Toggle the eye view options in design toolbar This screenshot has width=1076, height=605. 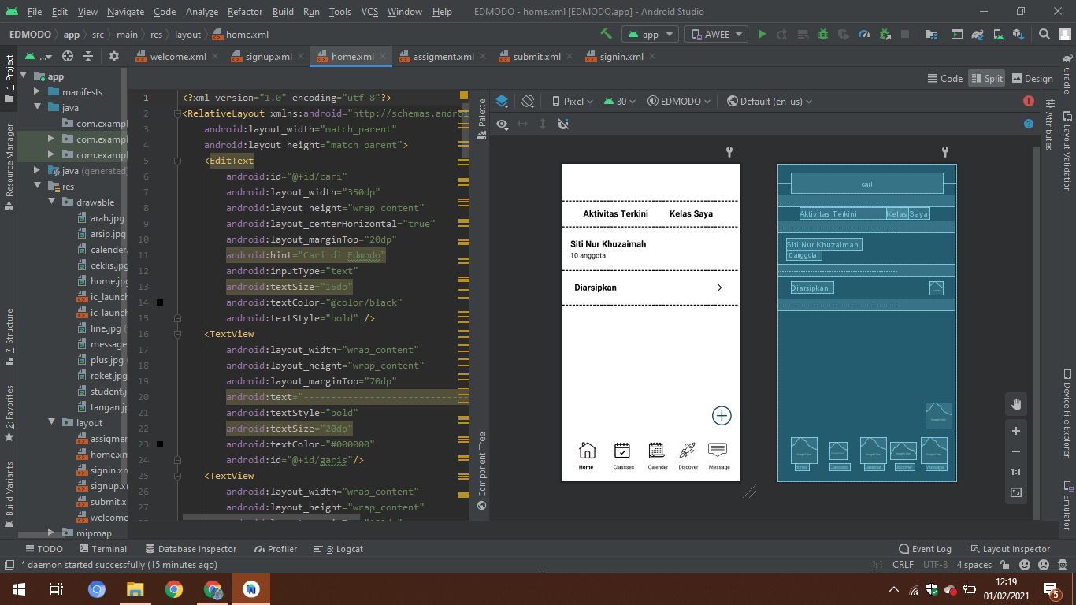[502, 124]
